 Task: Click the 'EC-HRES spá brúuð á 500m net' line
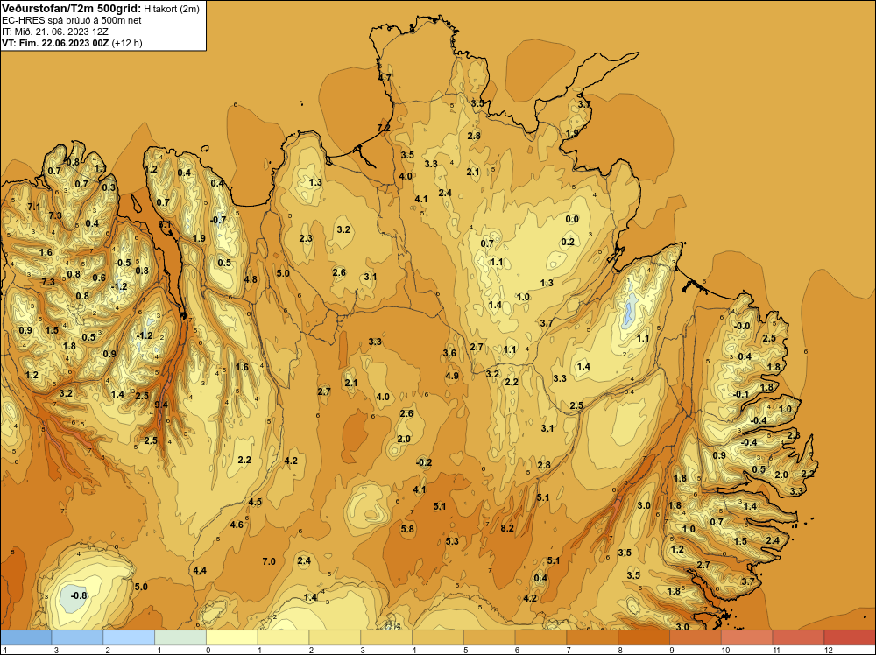(x=72, y=20)
